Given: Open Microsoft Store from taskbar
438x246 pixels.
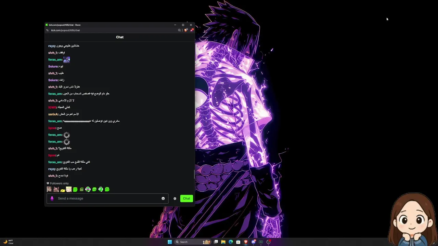Looking at the screenshot, I should [238, 242].
